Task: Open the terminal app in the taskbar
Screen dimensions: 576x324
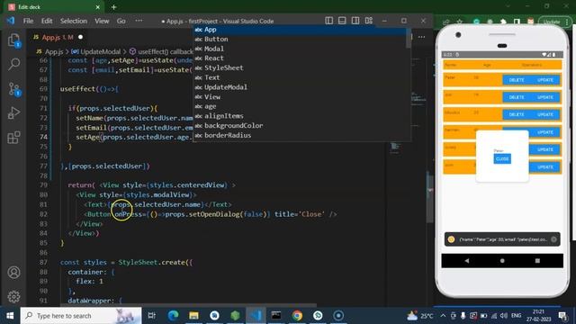Action: coord(276,316)
